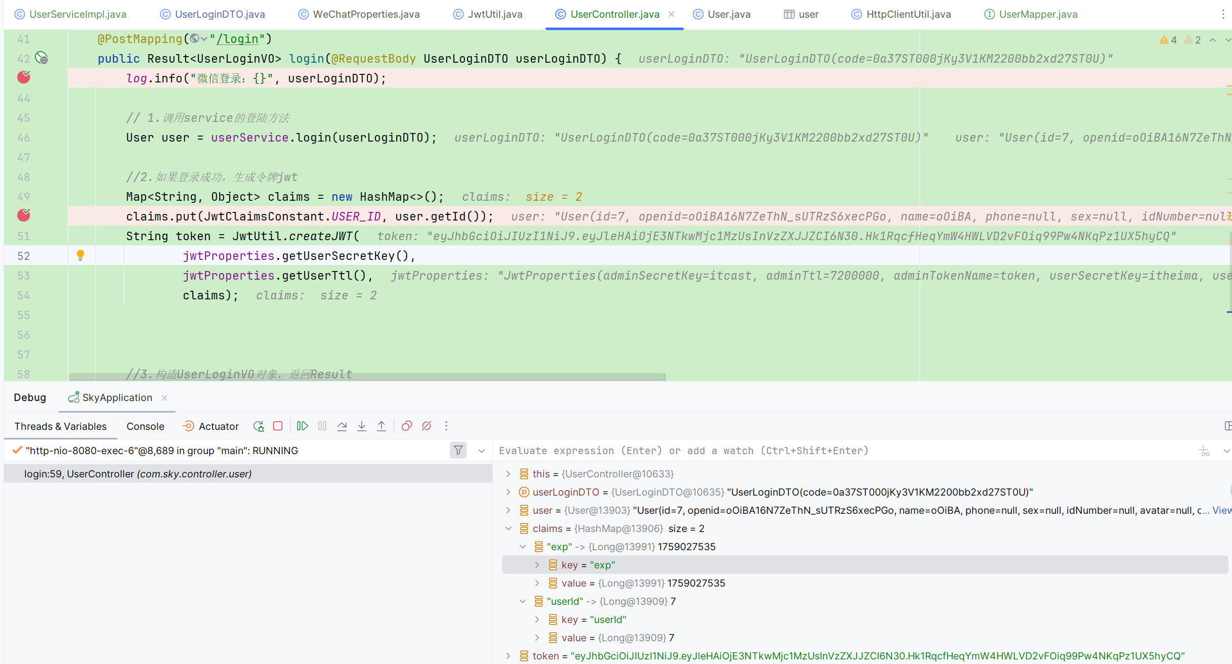Image resolution: width=1232 pixels, height=664 pixels.
Task: Expand the key = "userId" node
Action: point(537,619)
